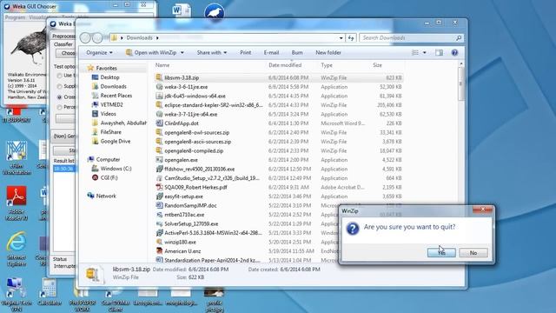Click No in WinZip quit dialog

point(473,253)
